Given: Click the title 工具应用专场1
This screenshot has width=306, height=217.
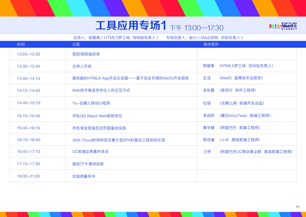Looking at the screenshot, I should 131,26.
